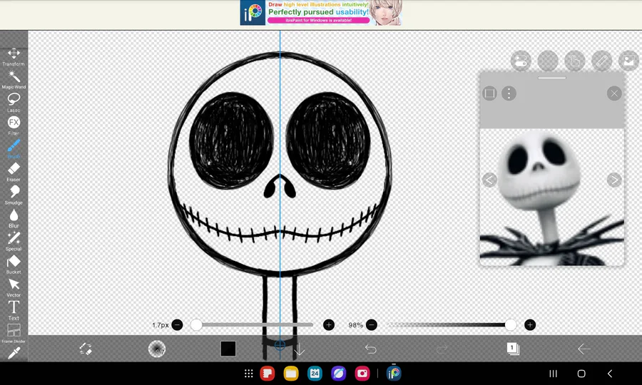The image size is (642, 385).
Task: Decrease opacity with minus button
Action: [x=372, y=325]
